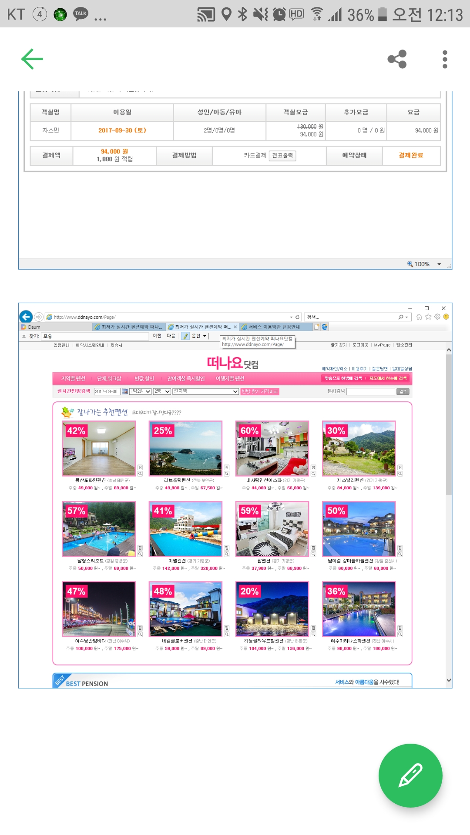Click the refresh icon in the address bar
Viewport: 470px width, 835px height.
(x=298, y=317)
